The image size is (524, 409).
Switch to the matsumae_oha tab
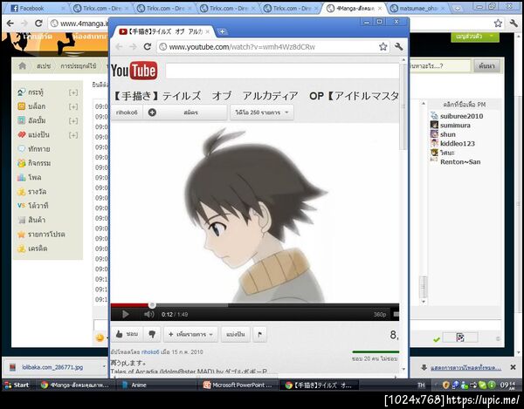[x=417, y=9]
